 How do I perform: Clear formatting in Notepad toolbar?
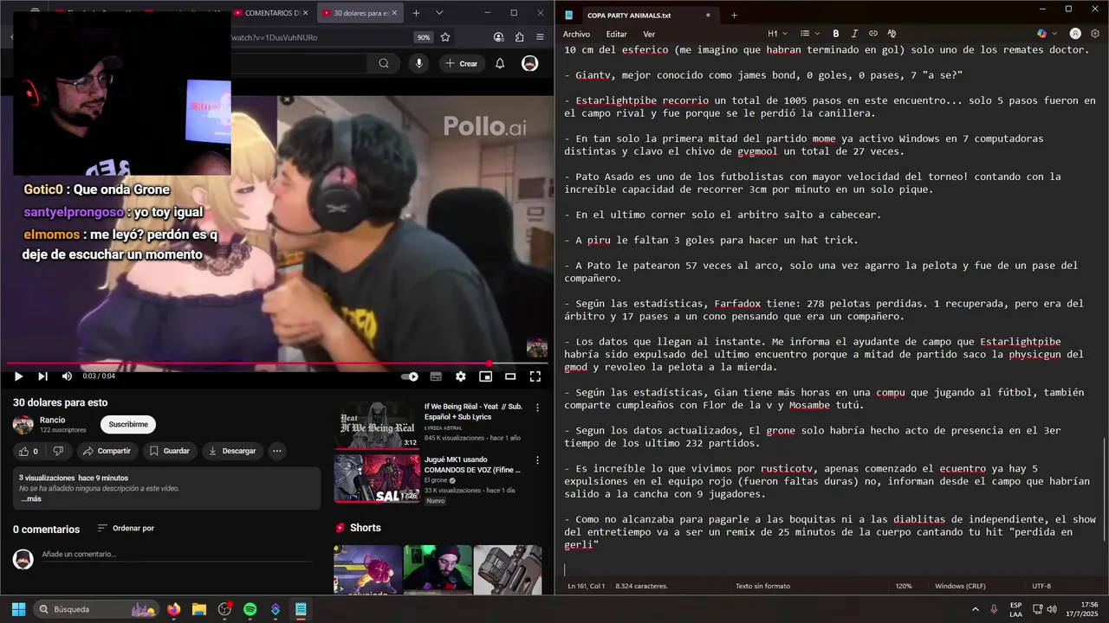pyautogui.click(x=892, y=34)
